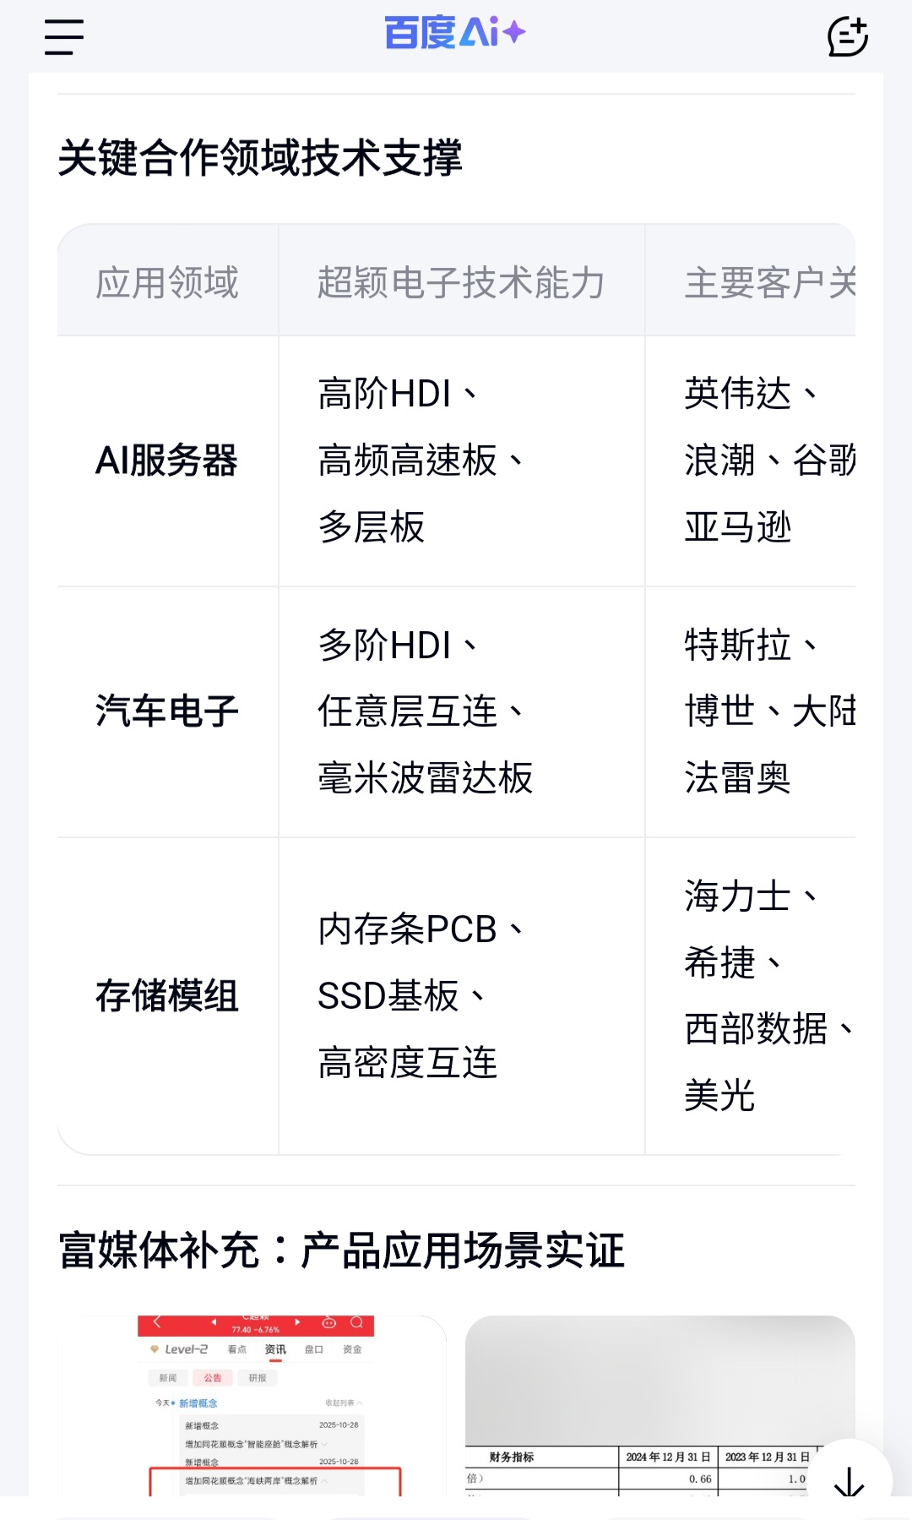Select the 汽车电子 row label
This screenshot has width=912, height=1520.
[x=167, y=711]
